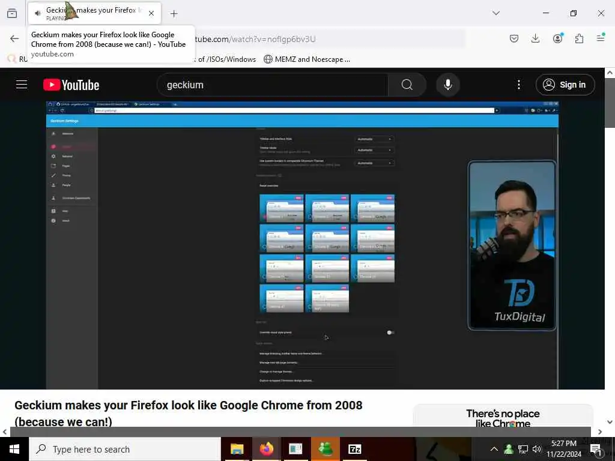This screenshot has width=615, height=461.
Task: Click the page scrollbar down arrow
Action: pyautogui.click(x=610, y=422)
